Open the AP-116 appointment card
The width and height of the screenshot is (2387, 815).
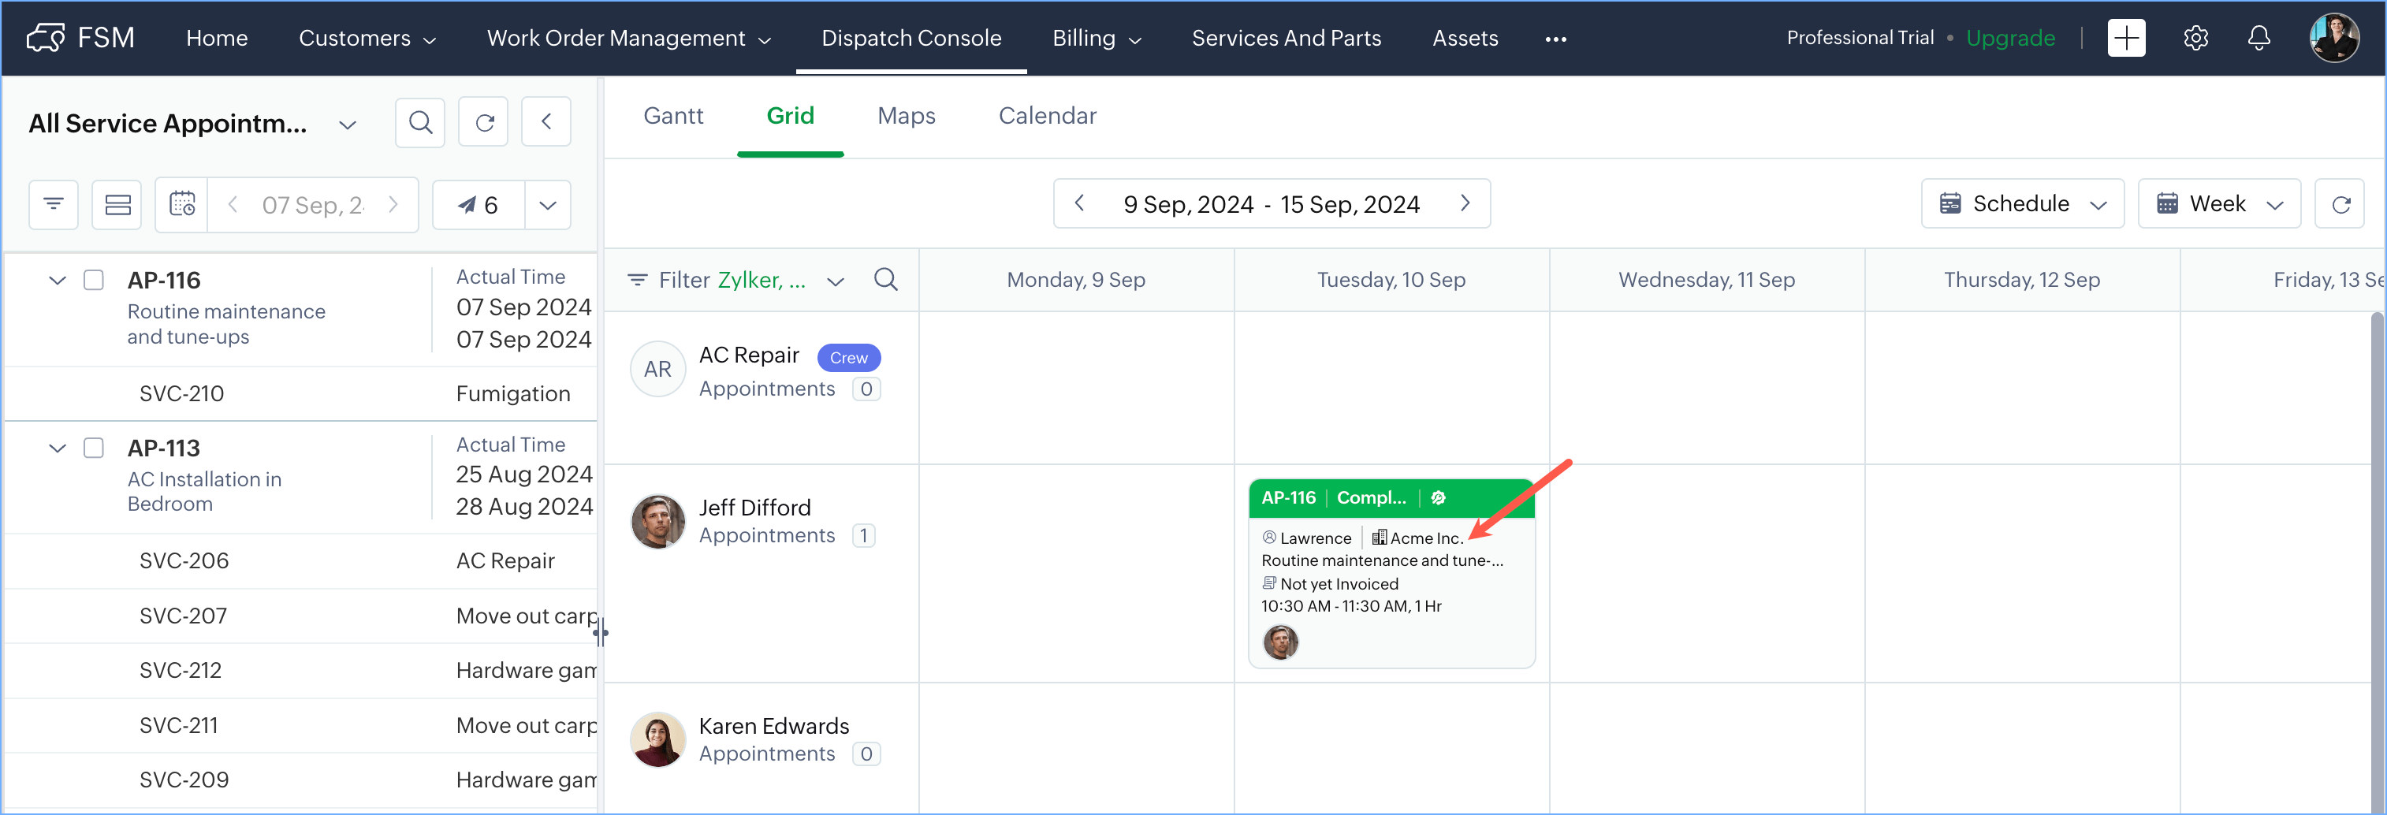click(x=1390, y=572)
